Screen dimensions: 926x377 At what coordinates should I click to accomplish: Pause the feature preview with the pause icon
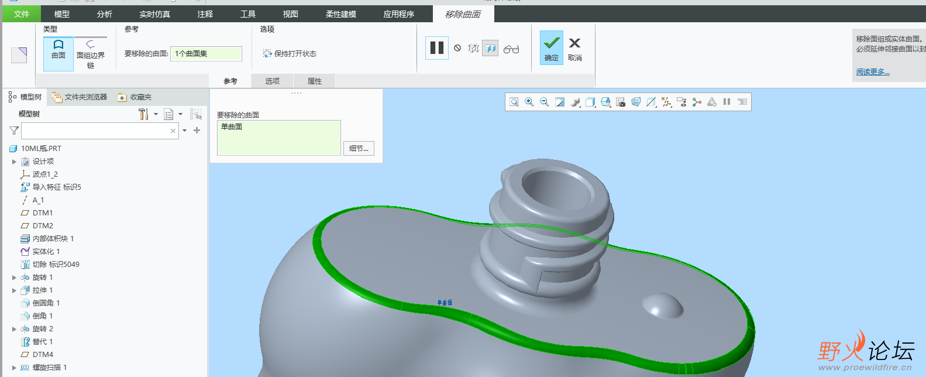[x=436, y=48]
